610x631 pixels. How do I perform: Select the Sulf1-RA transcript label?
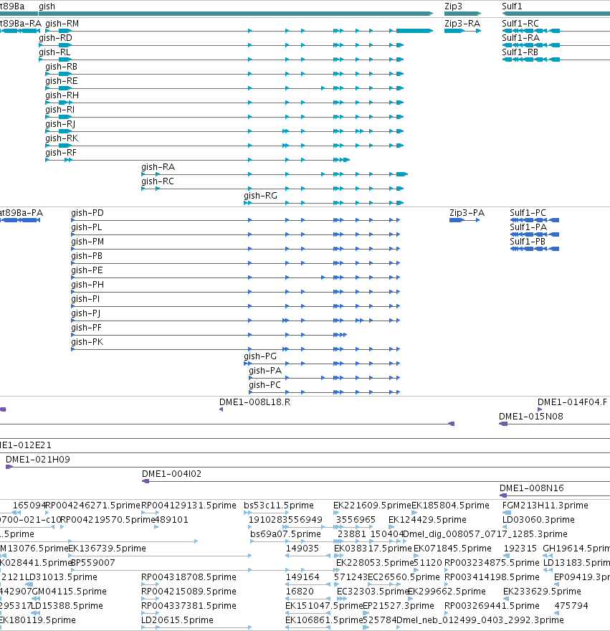(520, 38)
